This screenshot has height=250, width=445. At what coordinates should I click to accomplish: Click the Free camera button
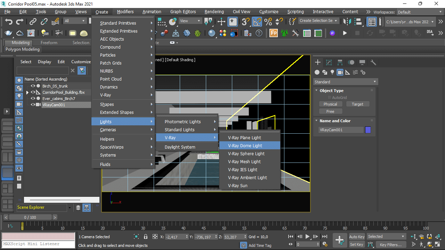[x=330, y=111]
